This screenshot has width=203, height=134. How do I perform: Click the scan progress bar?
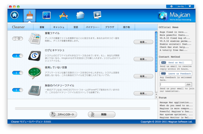pos(83,109)
